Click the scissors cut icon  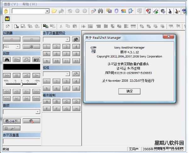pos(61,26)
